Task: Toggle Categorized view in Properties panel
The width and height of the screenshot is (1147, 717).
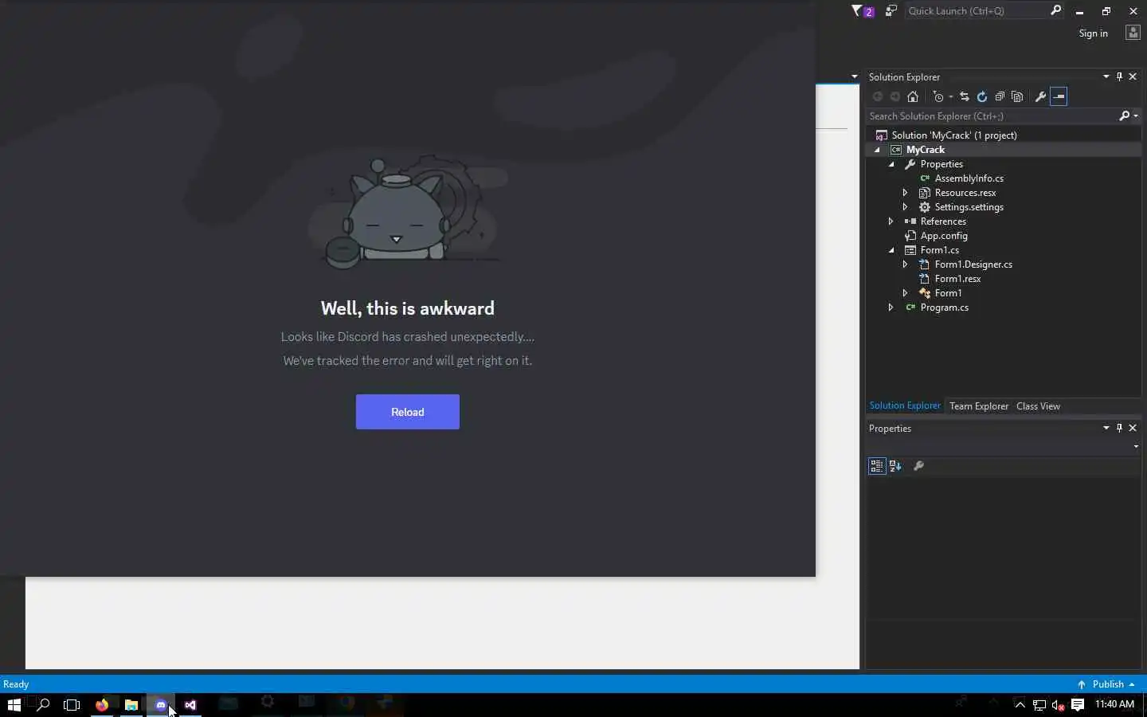Action: 877,466
